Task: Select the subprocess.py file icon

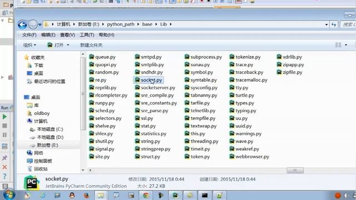Action: (x=187, y=57)
